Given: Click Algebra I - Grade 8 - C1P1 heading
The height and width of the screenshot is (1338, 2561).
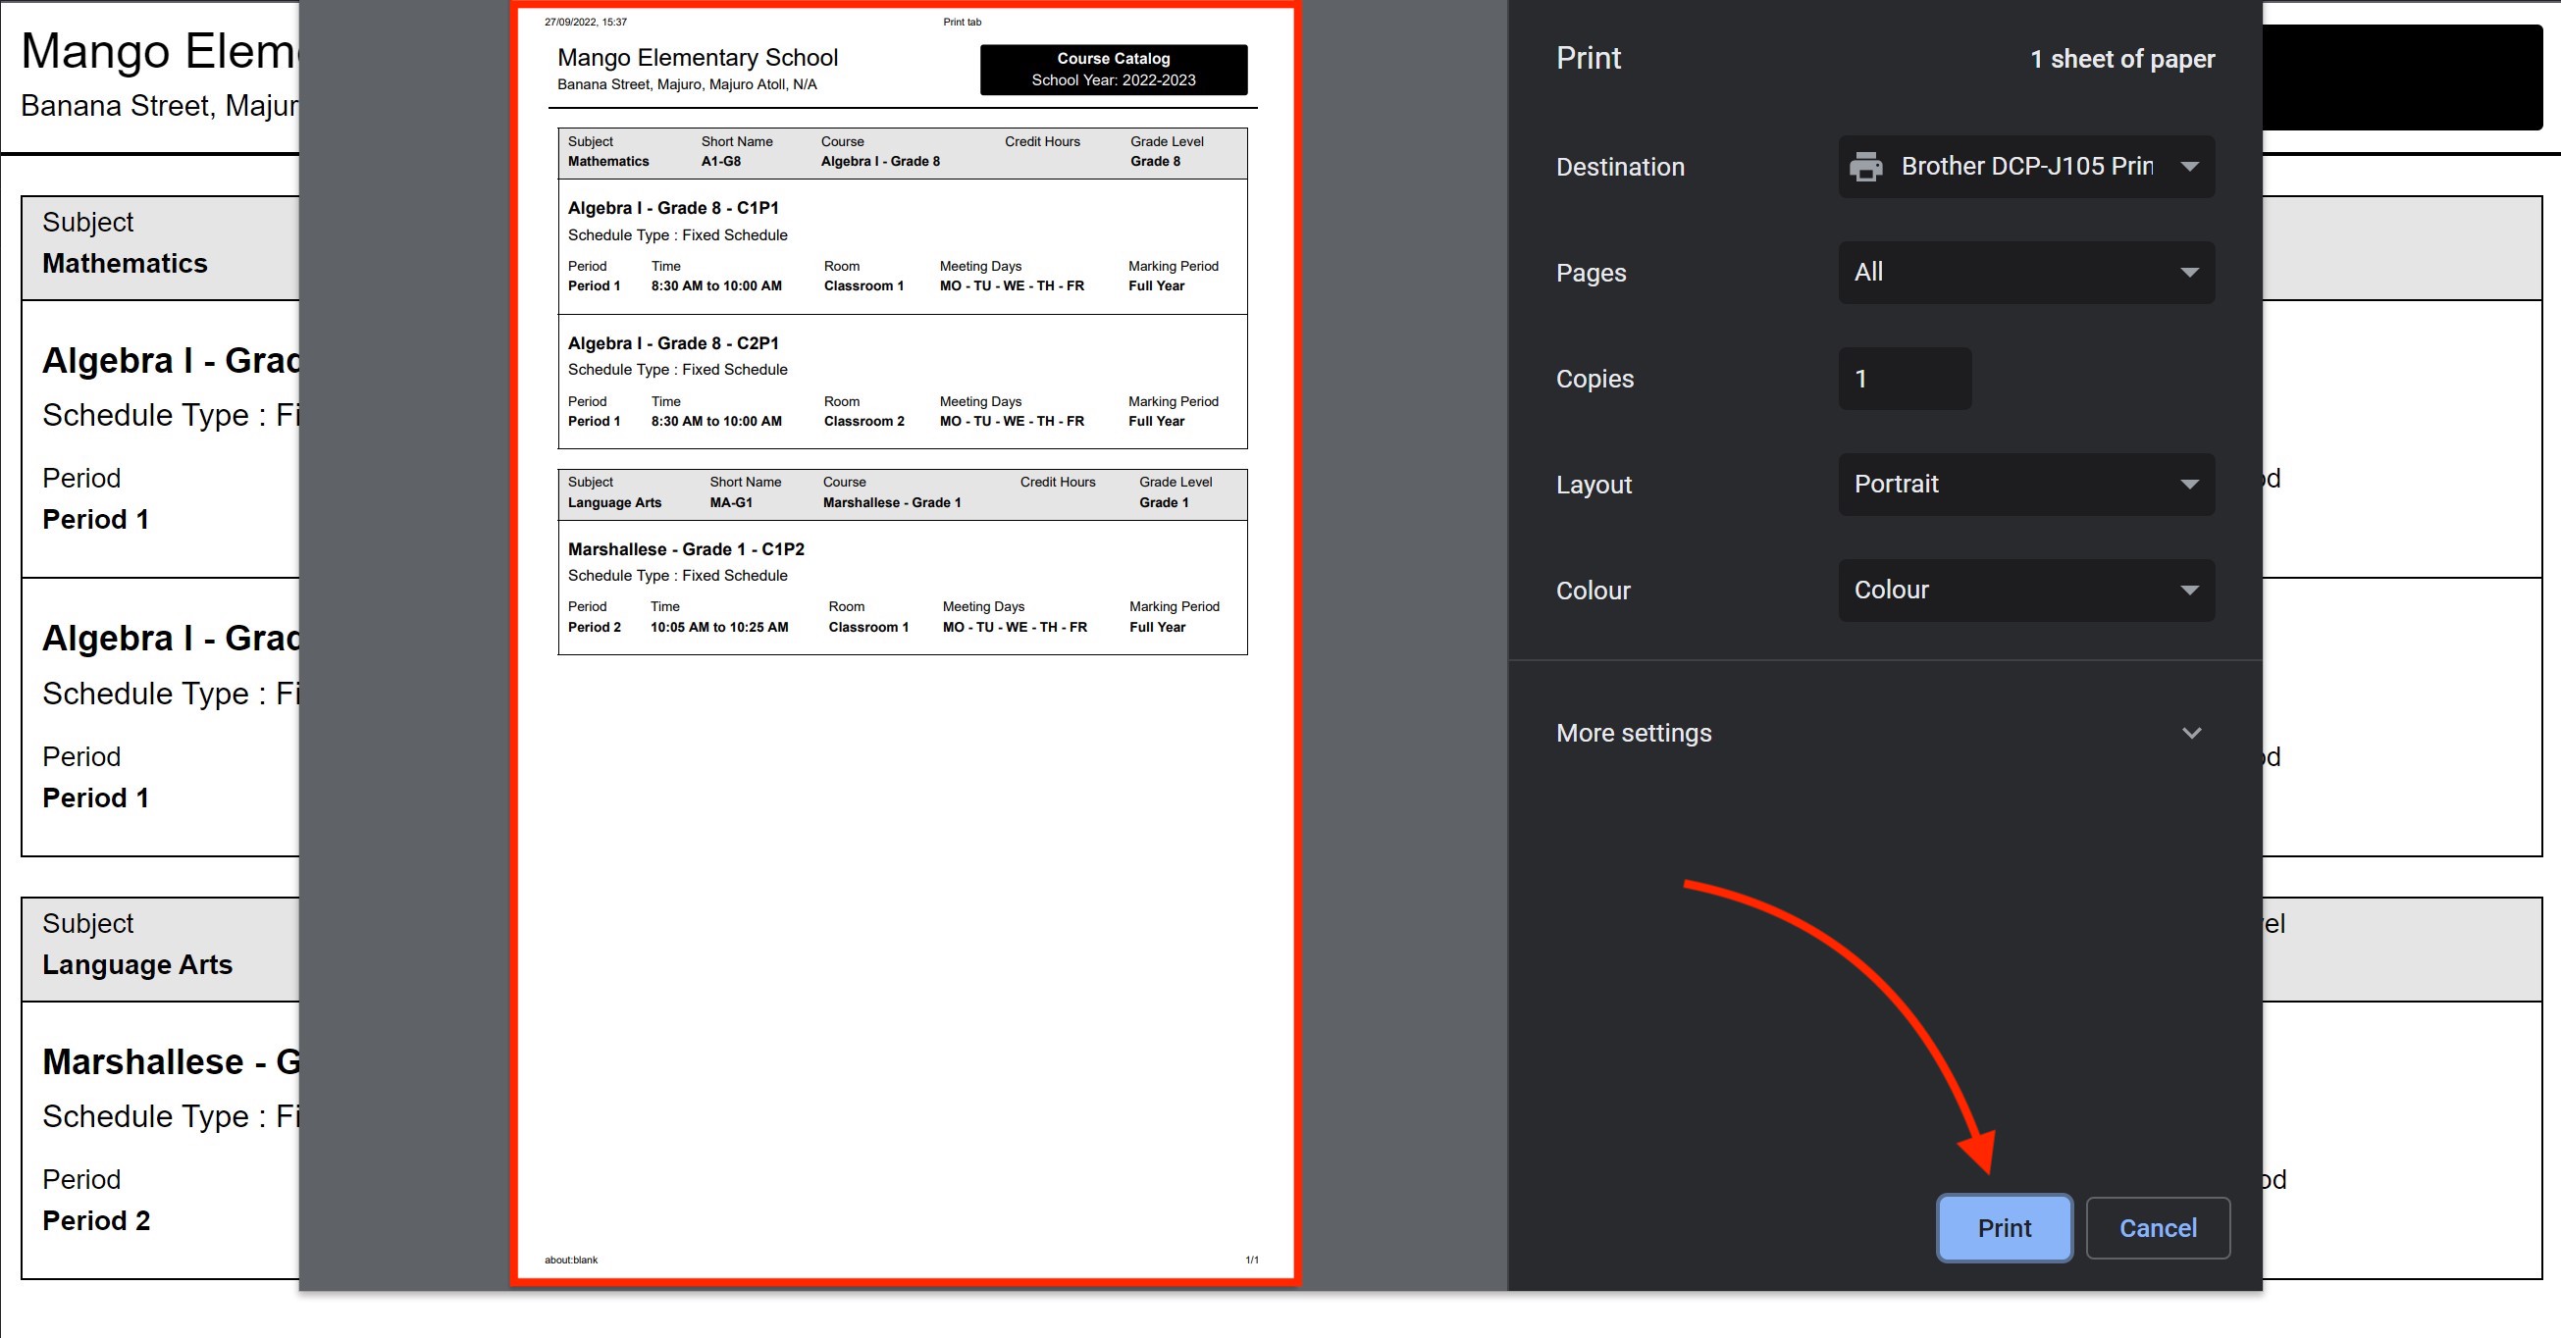Looking at the screenshot, I should pos(673,208).
